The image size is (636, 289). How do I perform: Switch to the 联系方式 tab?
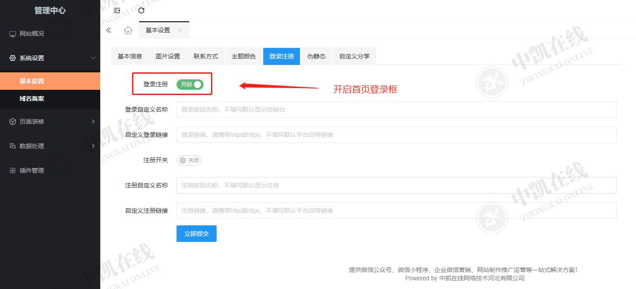click(206, 56)
